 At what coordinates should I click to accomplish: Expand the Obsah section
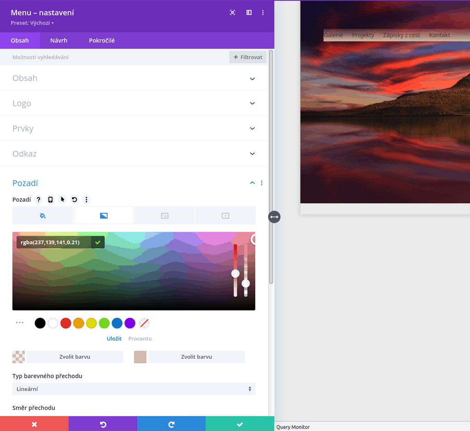click(134, 78)
